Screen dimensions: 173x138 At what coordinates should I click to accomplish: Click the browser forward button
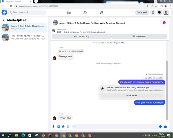[x=7, y=6]
